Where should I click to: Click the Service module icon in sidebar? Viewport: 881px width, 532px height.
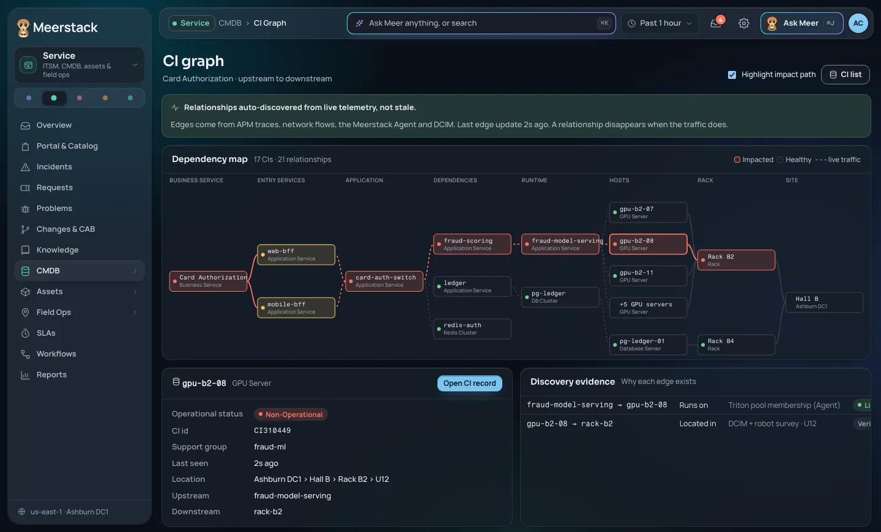point(28,65)
